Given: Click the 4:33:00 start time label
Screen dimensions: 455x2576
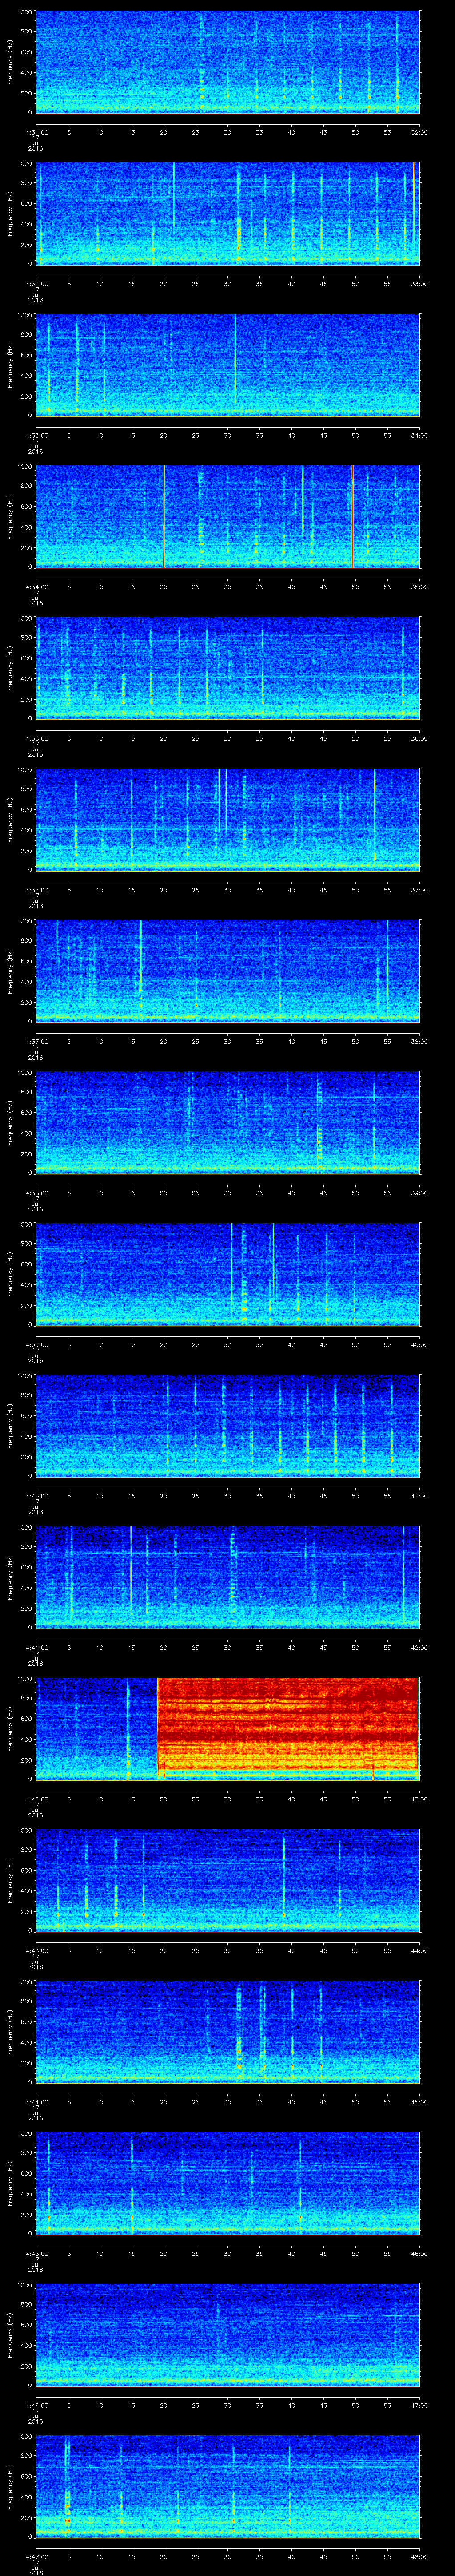Looking at the screenshot, I should click(36, 435).
